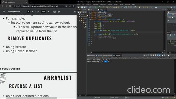Open the File menu in Eclipse
The height and width of the screenshot is (99, 176).
click(x=78, y=5)
